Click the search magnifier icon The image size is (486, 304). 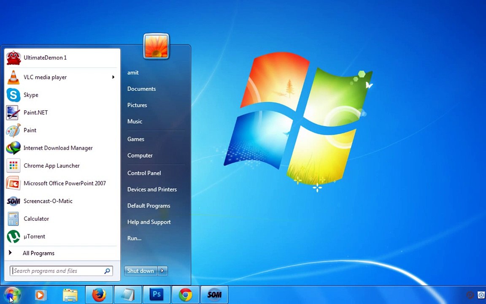pos(107,271)
